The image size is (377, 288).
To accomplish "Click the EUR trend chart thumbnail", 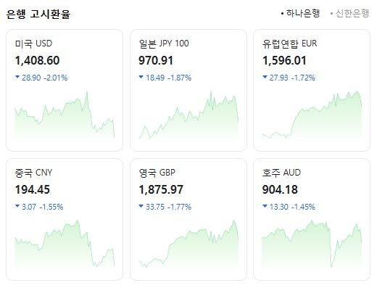I will click(312, 115).
